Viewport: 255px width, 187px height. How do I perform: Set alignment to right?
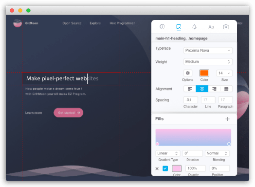tap(214, 89)
